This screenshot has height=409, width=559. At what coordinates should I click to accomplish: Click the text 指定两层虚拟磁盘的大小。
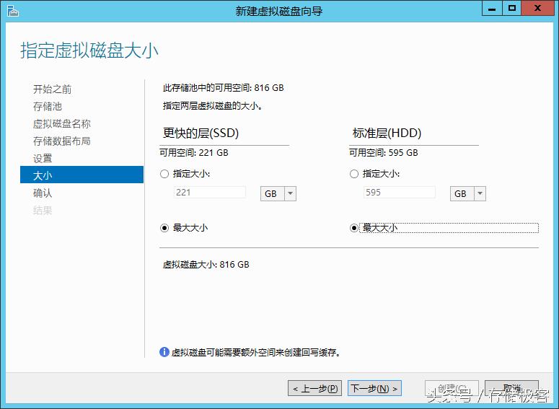tap(213, 106)
